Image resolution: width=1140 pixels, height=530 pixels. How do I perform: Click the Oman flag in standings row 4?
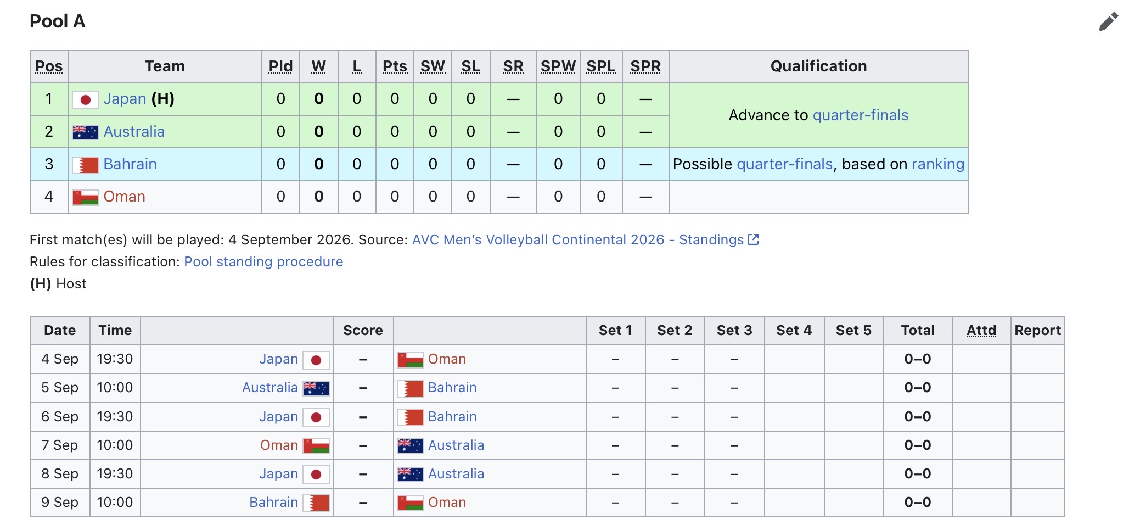(x=86, y=197)
